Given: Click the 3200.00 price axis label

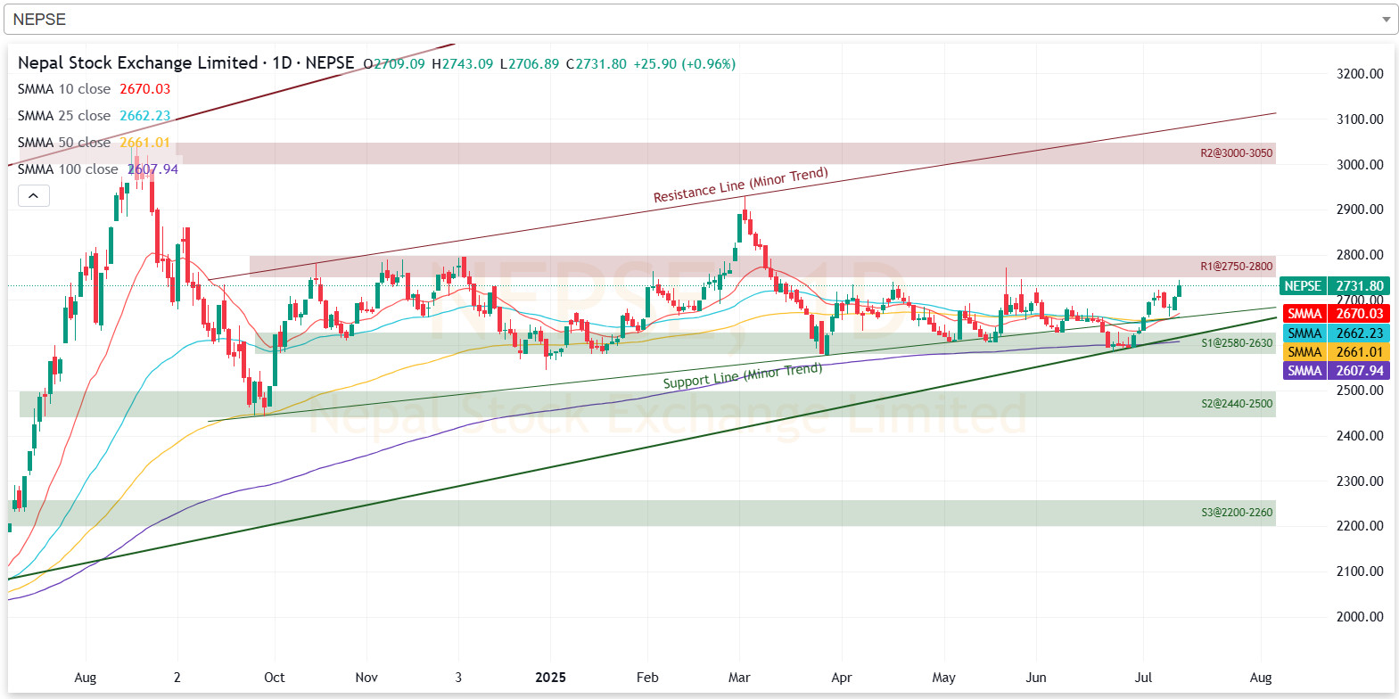Looking at the screenshot, I should click(1360, 74).
